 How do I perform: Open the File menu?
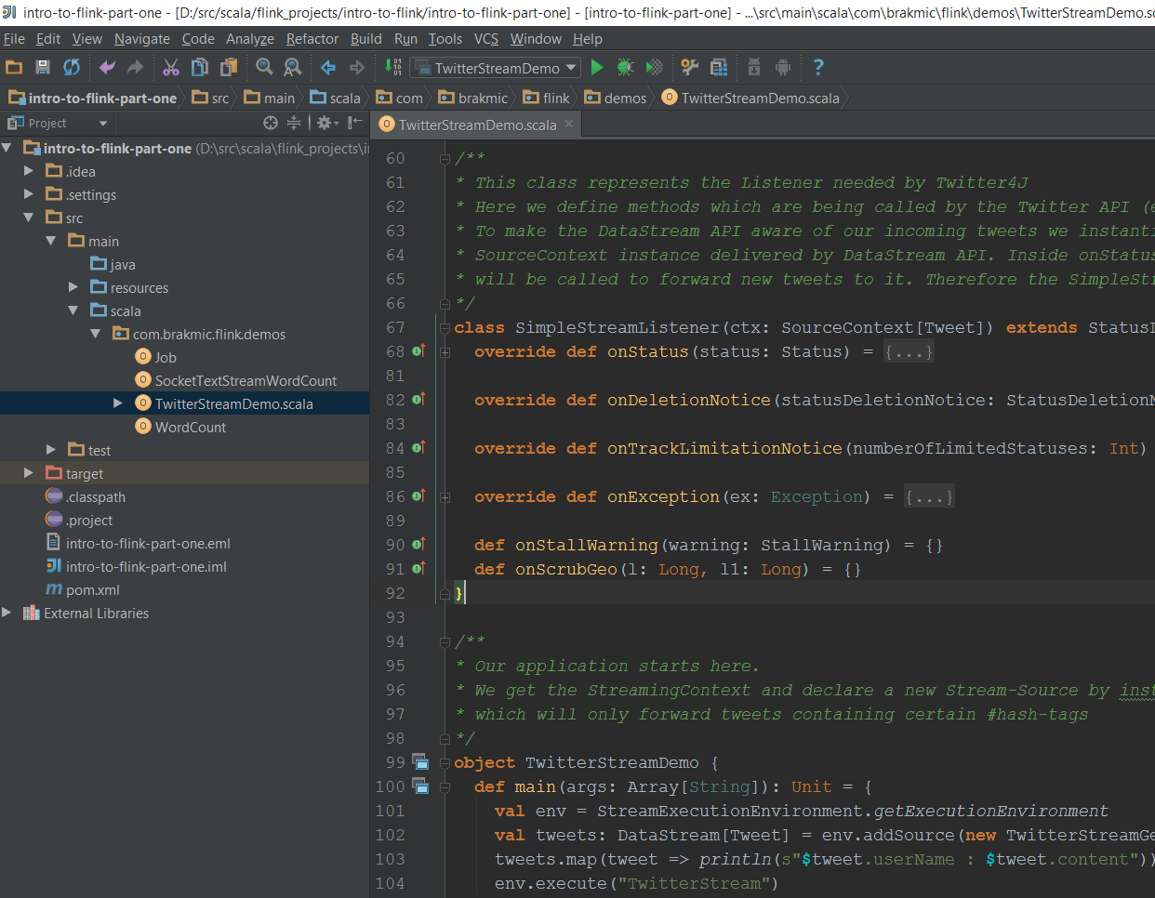tap(14, 39)
